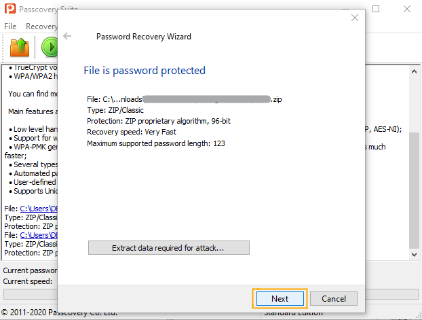Click the Password Recovery Wizard title
422x320 pixels.
(144, 36)
